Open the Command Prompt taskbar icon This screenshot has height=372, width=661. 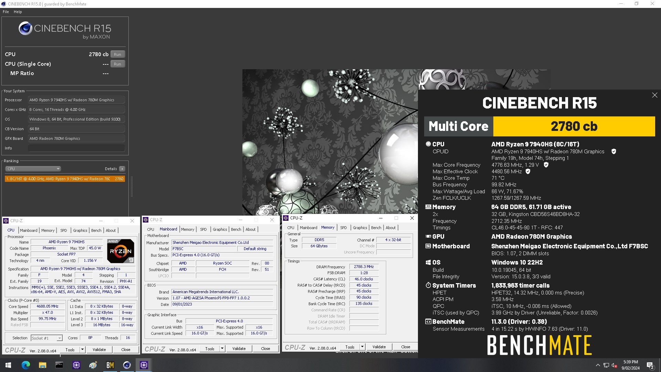(x=59, y=365)
